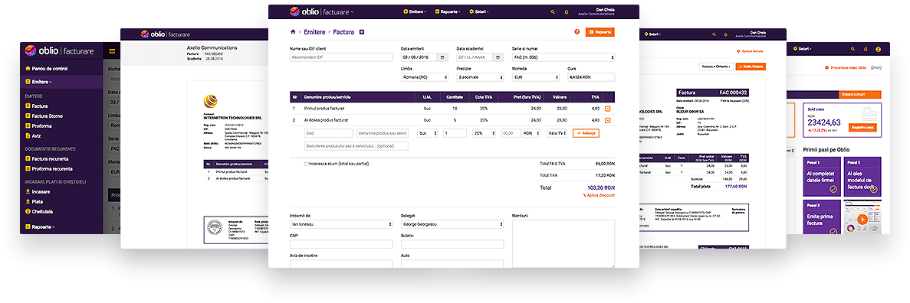The height and width of the screenshot is (303, 910).
Task: Open Rapoarte menu in front window header
Action: (448, 11)
